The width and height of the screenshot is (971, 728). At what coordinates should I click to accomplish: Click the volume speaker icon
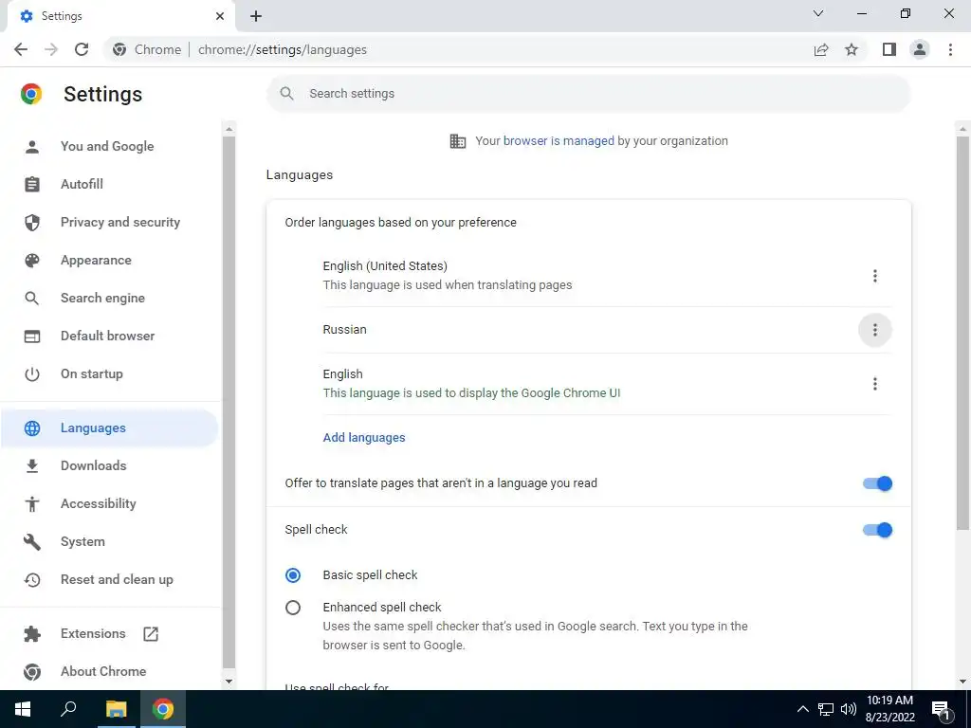pyautogui.click(x=849, y=709)
